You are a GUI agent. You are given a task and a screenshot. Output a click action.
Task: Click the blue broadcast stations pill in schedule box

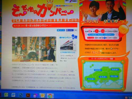101,35
